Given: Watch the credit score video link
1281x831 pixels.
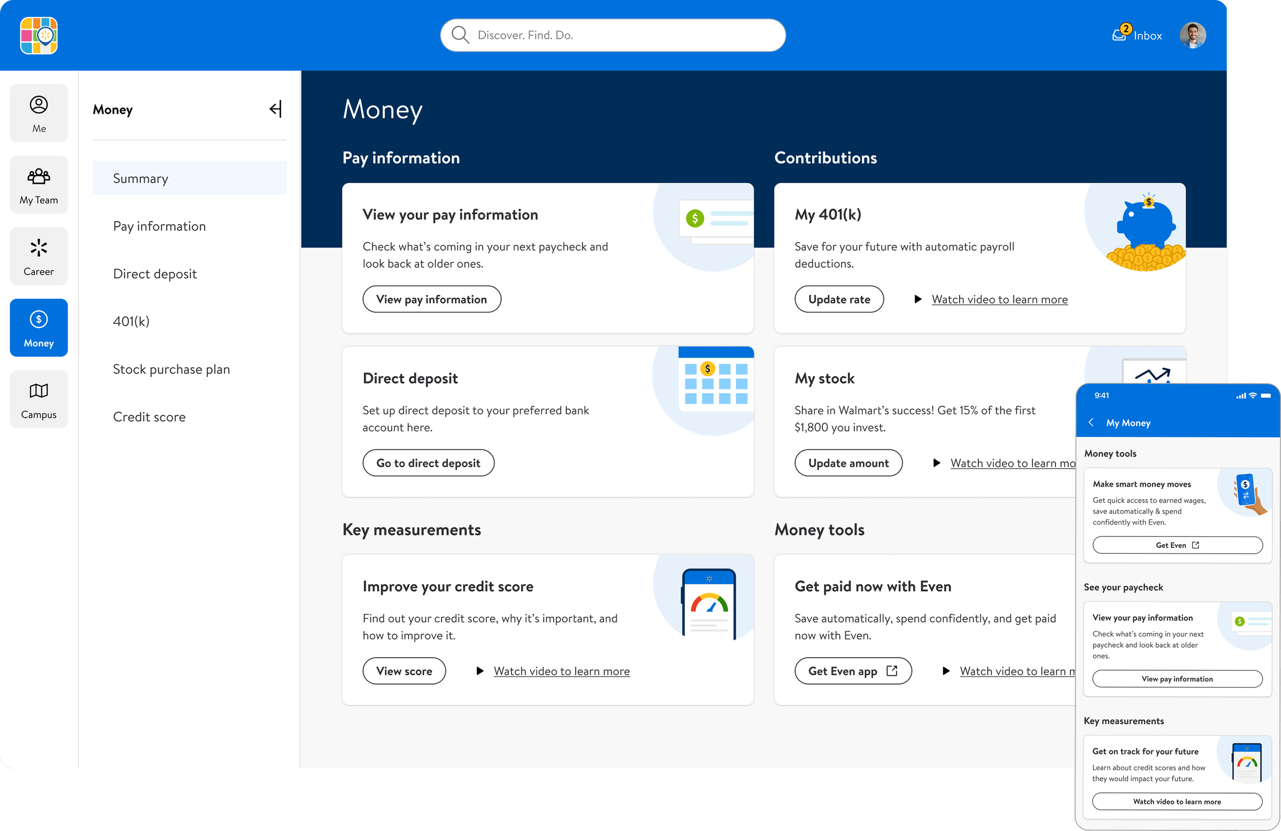Looking at the screenshot, I should pos(562,671).
